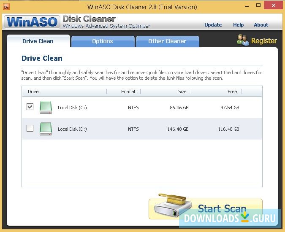The image size is (285, 232).
Task: Start the scan with Start Scan button
Action: click(206, 209)
